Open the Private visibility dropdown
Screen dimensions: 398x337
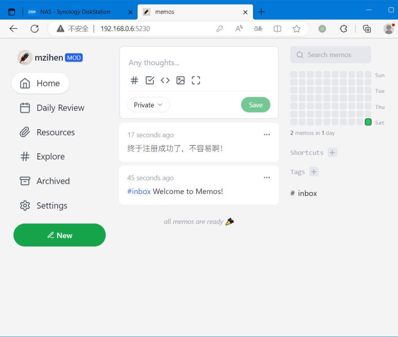pos(149,105)
